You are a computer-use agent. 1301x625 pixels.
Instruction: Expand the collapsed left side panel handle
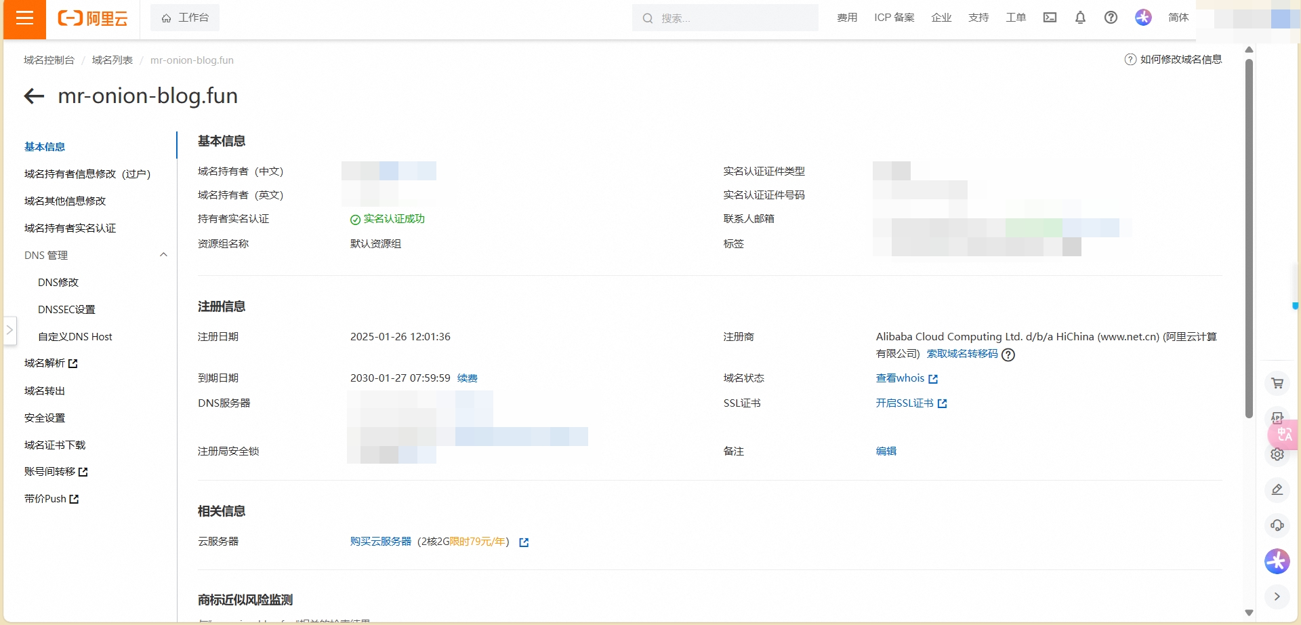[x=9, y=330]
